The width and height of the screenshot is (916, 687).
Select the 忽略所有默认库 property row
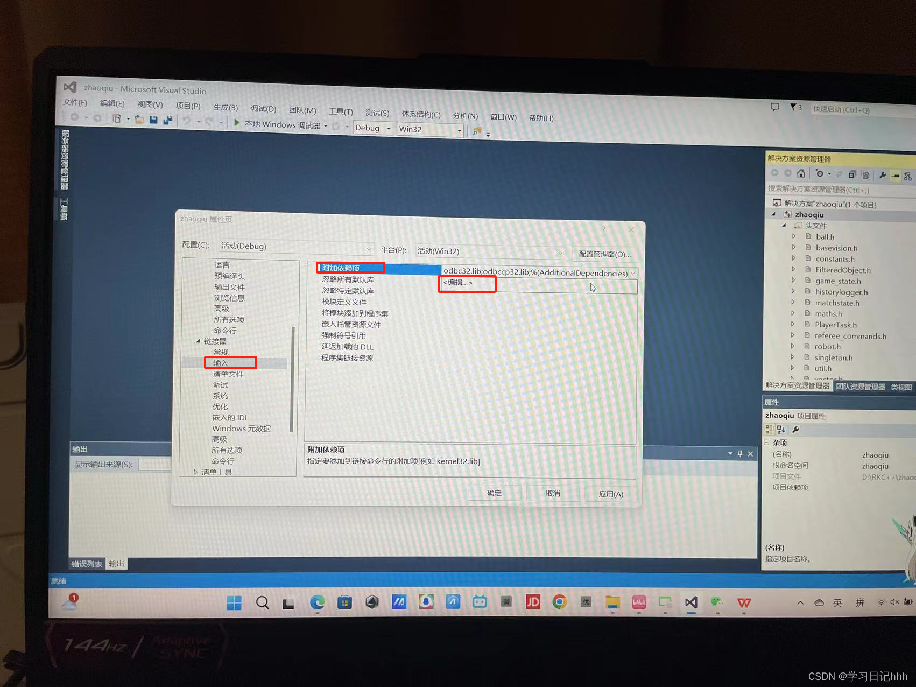tap(348, 279)
